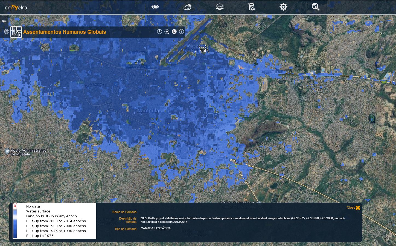Open the globe search tool
The width and height of the screenshot is (396, 246).
pos(316,7)
